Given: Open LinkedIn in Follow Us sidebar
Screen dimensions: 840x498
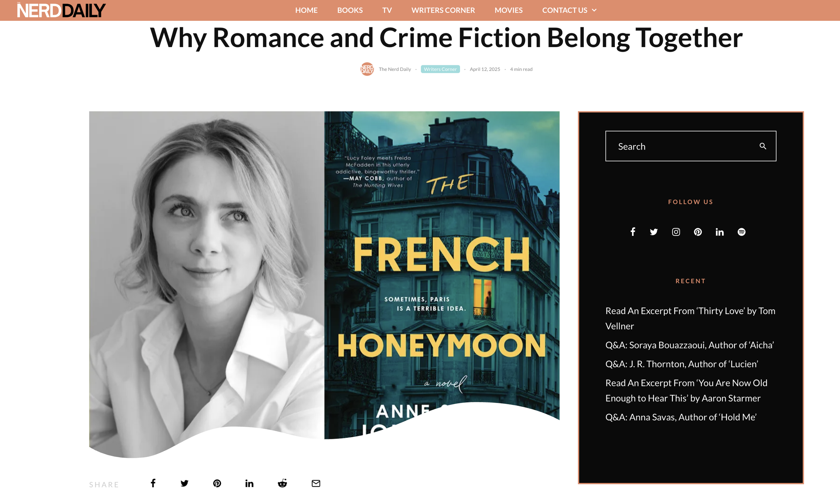Looking at the screenshot, I should pos(719,232).
